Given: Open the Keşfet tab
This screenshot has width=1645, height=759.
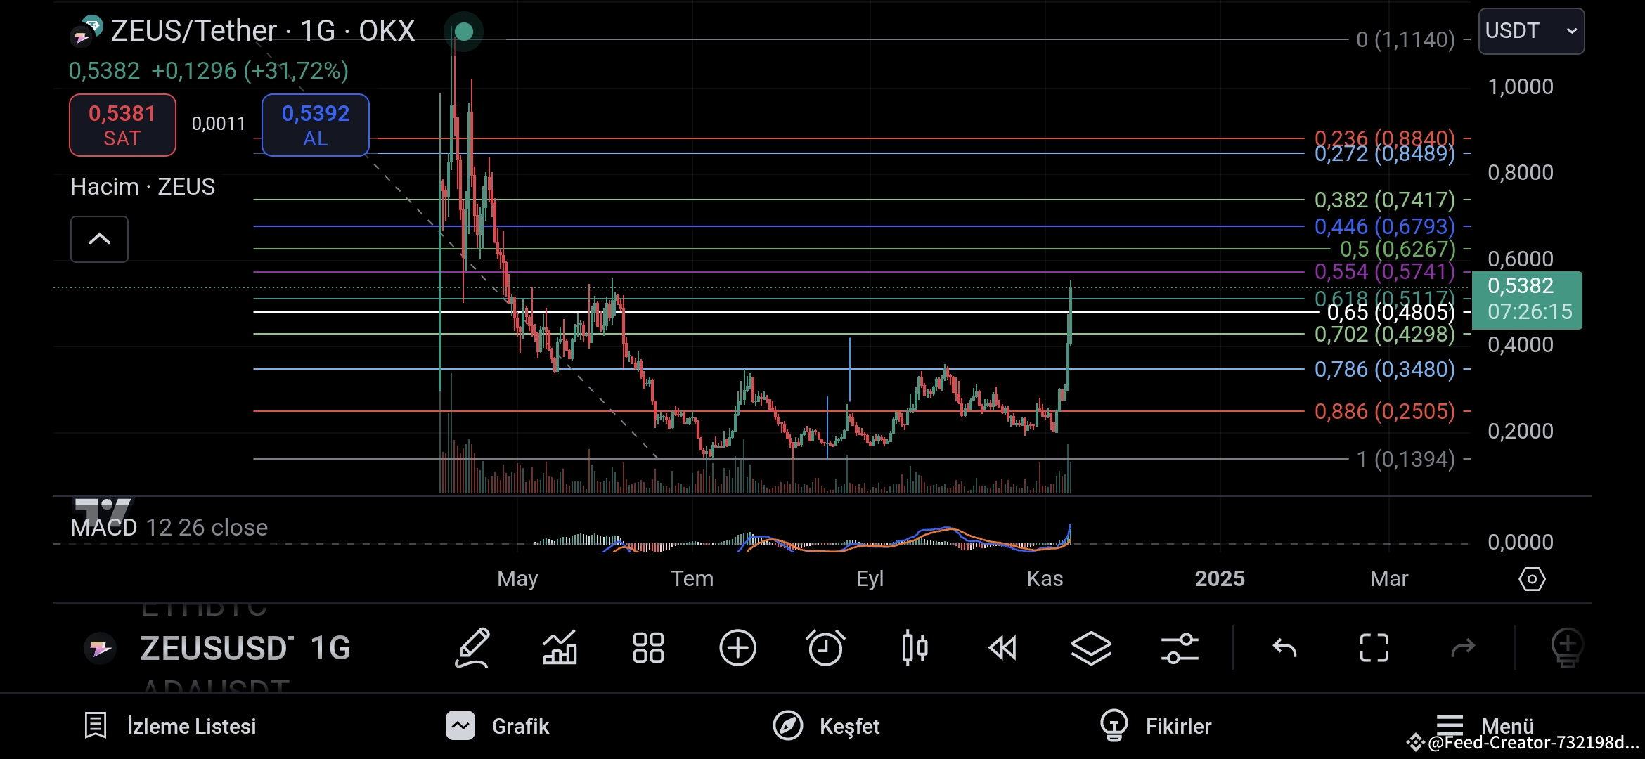Looking at the screenshot, I should (826, 726).
